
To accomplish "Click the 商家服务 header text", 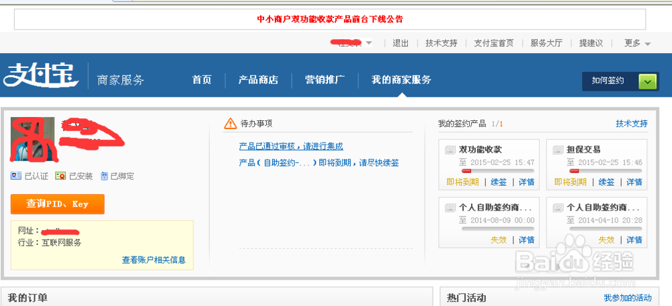I will click(x=121, y=81).
